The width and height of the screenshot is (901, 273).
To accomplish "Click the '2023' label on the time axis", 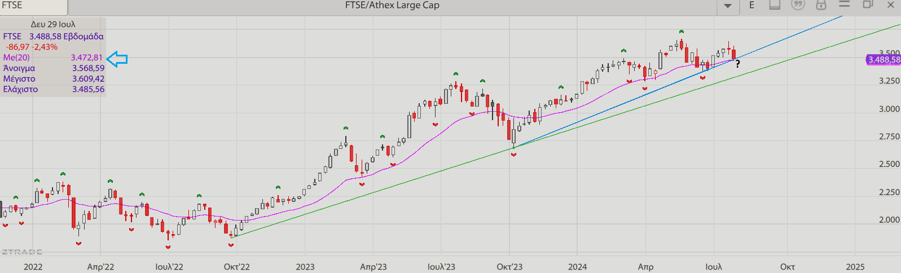I will pos(305,267).
